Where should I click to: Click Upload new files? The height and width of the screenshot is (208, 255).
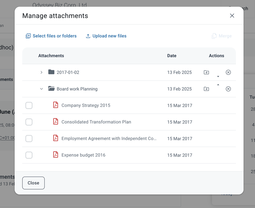click(106, 36)
